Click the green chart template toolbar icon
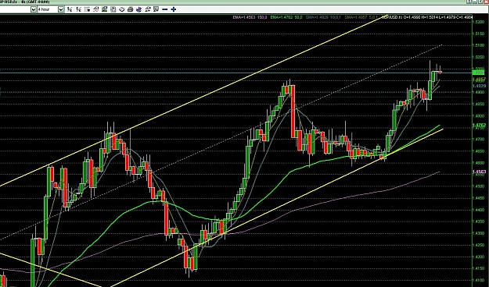Screen dimensions: 489x287 [x=104, y=9]
